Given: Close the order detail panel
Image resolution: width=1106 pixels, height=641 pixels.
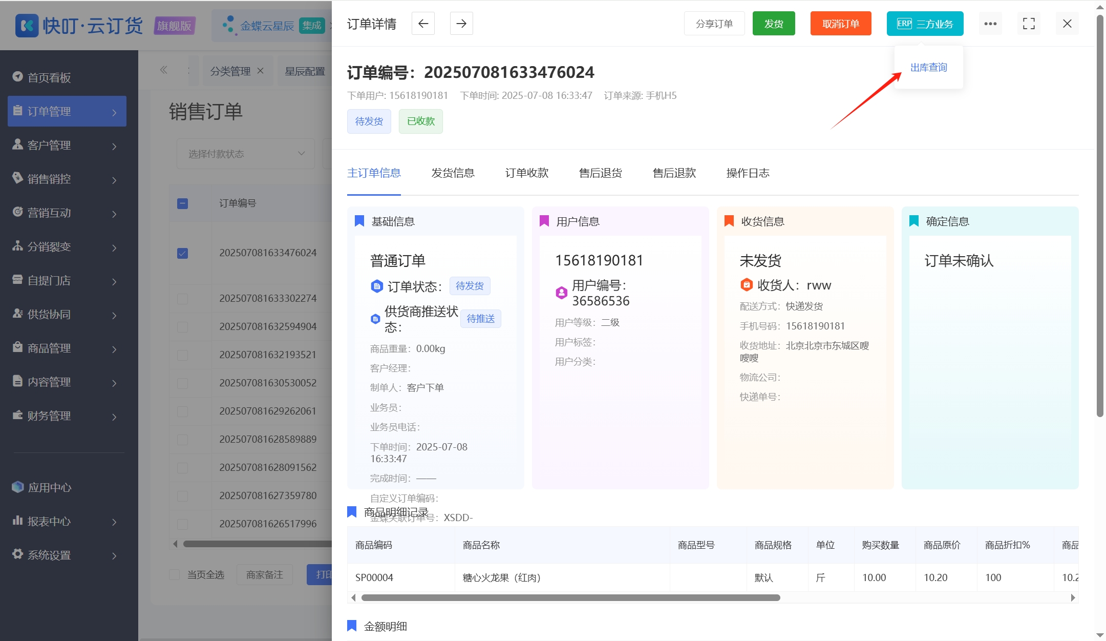Looking at the screenshot, I should (x=1067, y=24).
